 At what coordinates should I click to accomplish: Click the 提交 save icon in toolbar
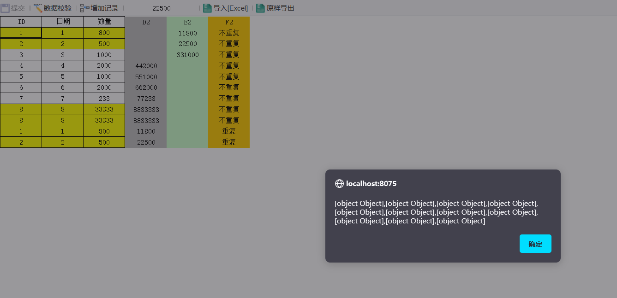pos(5,8)
